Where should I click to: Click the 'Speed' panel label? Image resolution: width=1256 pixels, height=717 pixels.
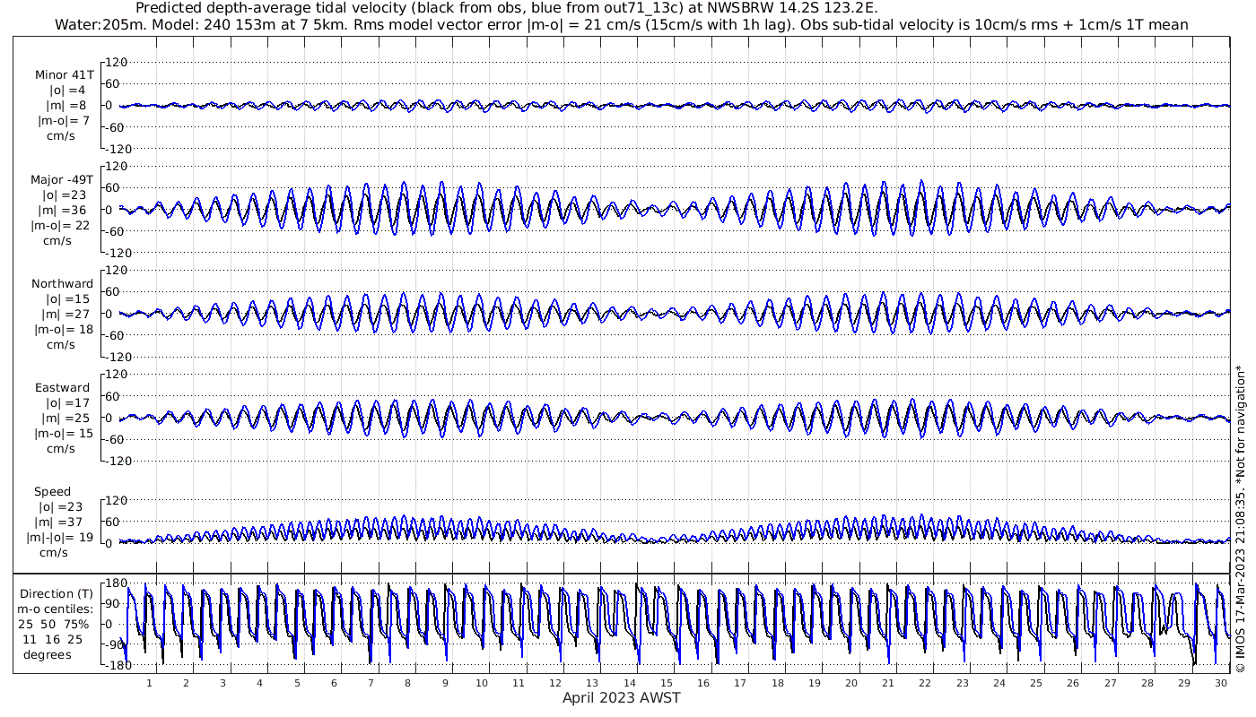[x=52, y=492]
